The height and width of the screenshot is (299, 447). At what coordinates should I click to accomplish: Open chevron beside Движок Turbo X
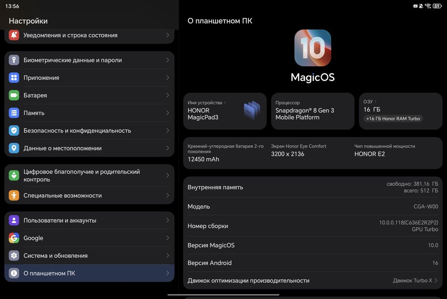pyautogui.click(x=436, y=281)
